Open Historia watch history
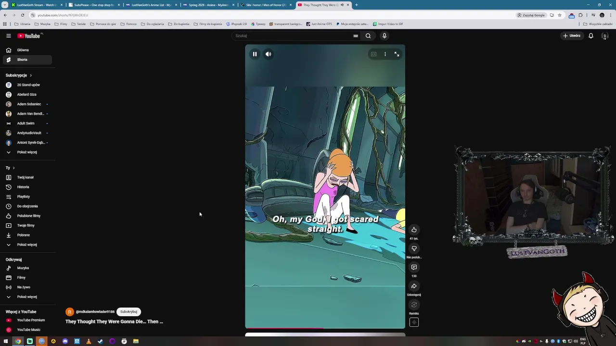The width and height of the screenshot is (616, 346). point(26,187)
